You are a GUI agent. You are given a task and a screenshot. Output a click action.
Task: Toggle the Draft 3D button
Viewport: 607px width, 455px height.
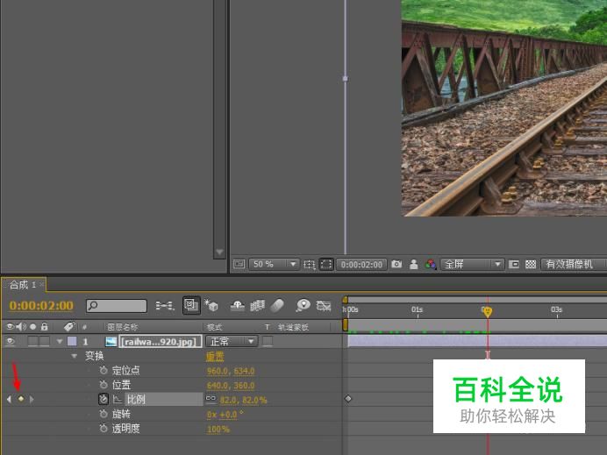pyautogui.click(x=211, y=306)
